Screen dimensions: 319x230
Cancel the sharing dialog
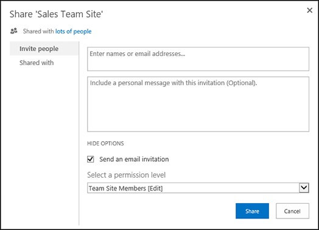point(292,211)
